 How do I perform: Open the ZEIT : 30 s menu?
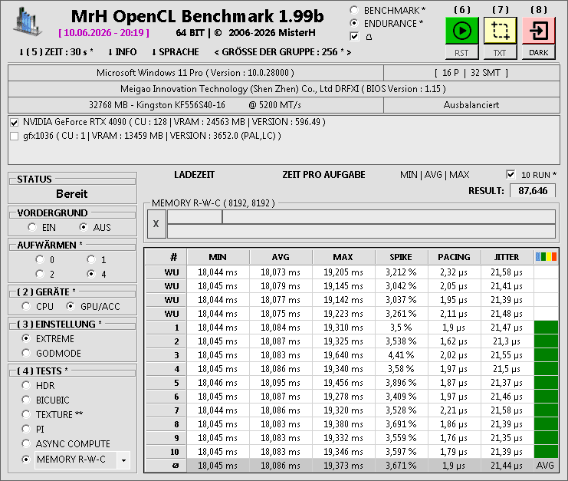pos(56,52)
